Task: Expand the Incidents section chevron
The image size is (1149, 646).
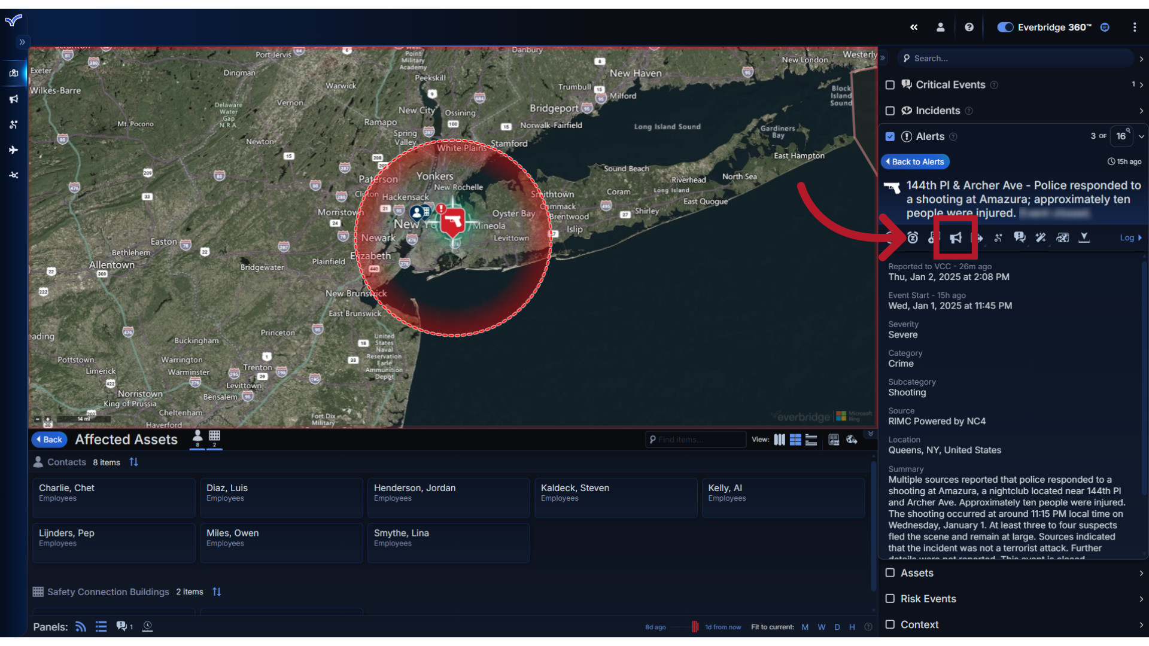Action: (x=1141, y=111)
